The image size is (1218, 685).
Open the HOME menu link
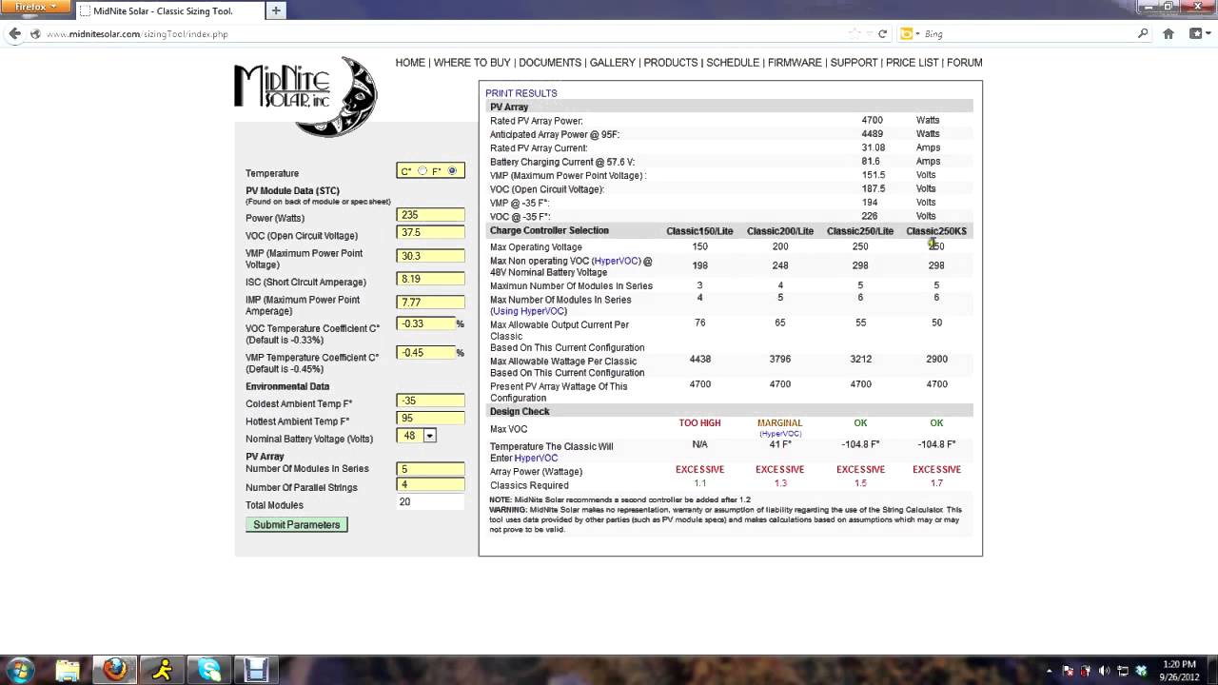coord(410,63)
